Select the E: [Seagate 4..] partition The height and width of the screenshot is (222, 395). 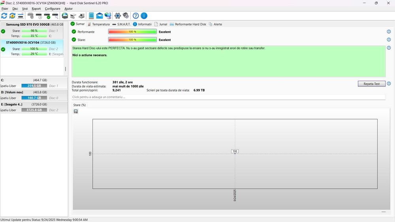[x=34, y=107]
